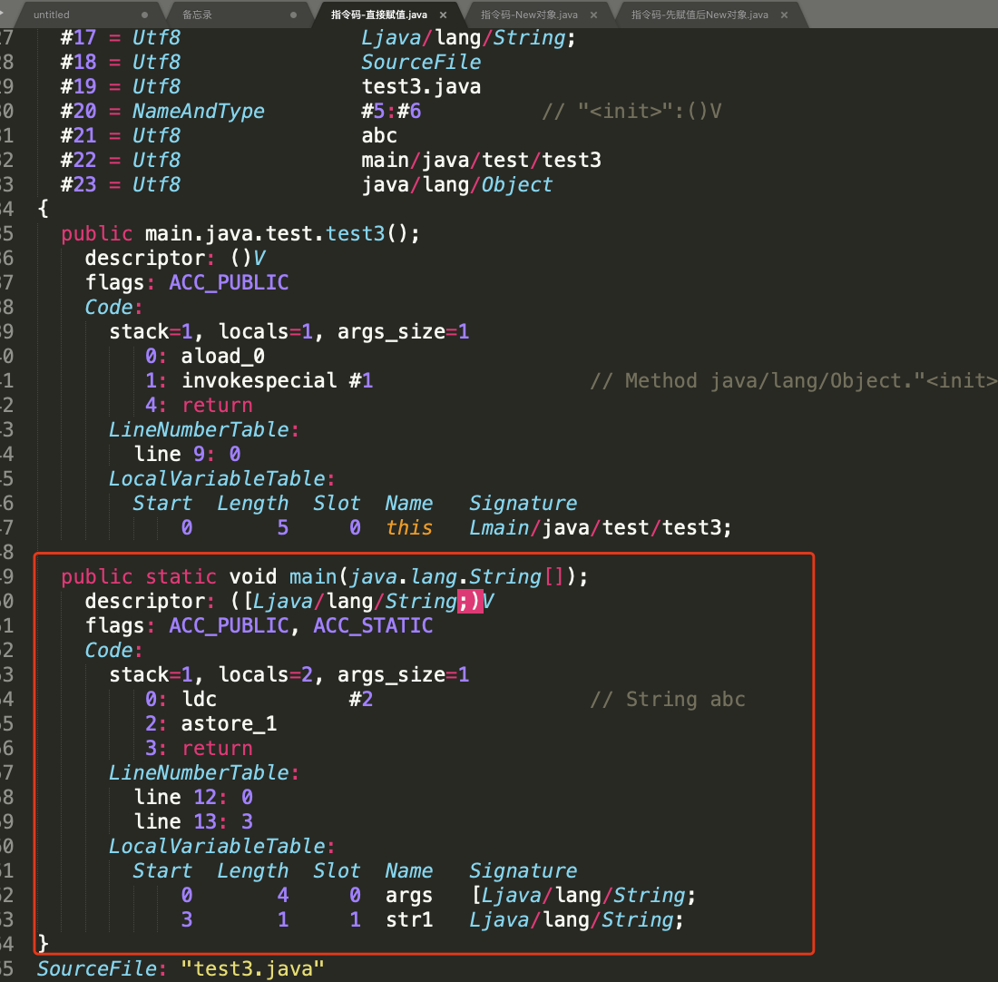Click [Ljava/lang/String; signature of args
Screen dimensions: 998x982
pos(583,896)
